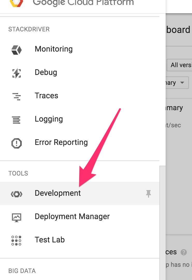Click the side menu scrollbar
The height and width of the screenshot is (280, 192).
[x=163, y=223]
